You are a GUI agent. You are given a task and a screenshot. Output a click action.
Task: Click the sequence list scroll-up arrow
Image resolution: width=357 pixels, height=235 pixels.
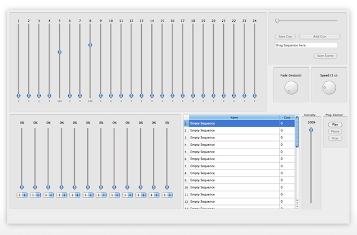pos(297,202)
